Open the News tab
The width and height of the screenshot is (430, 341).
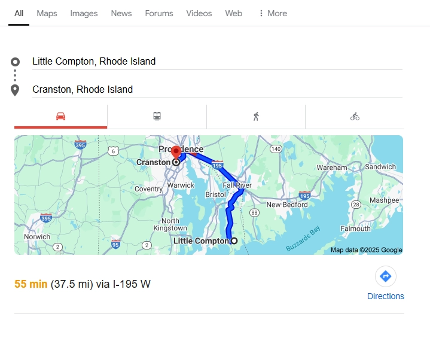coord(121,13)
